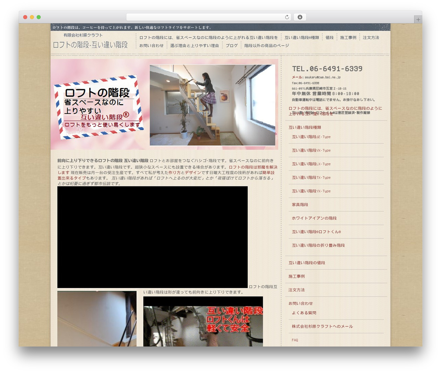Open the 値段 menu item
Screen dimensions: 441x373
pos(329,38)
